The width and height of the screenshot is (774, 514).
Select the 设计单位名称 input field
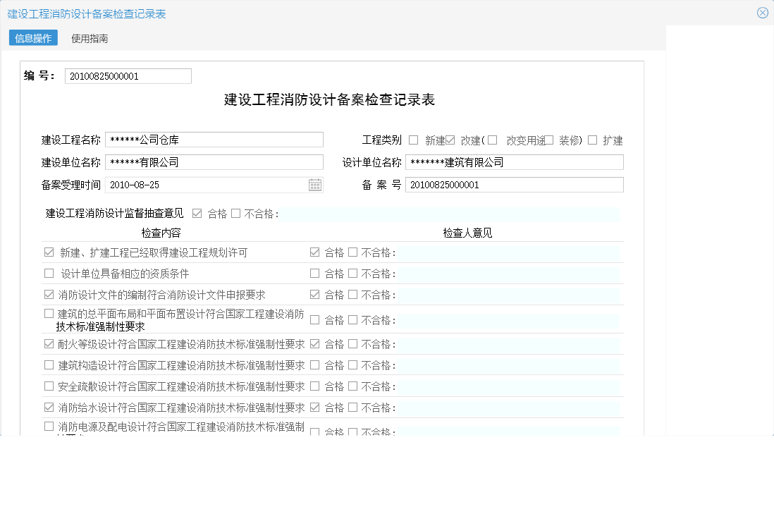point(515,161)
